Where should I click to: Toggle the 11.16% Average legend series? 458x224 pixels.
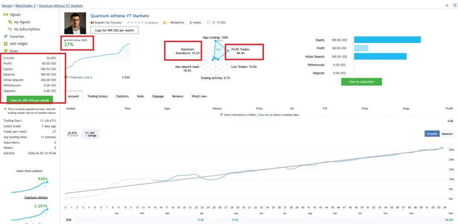[x=90, y=134]
